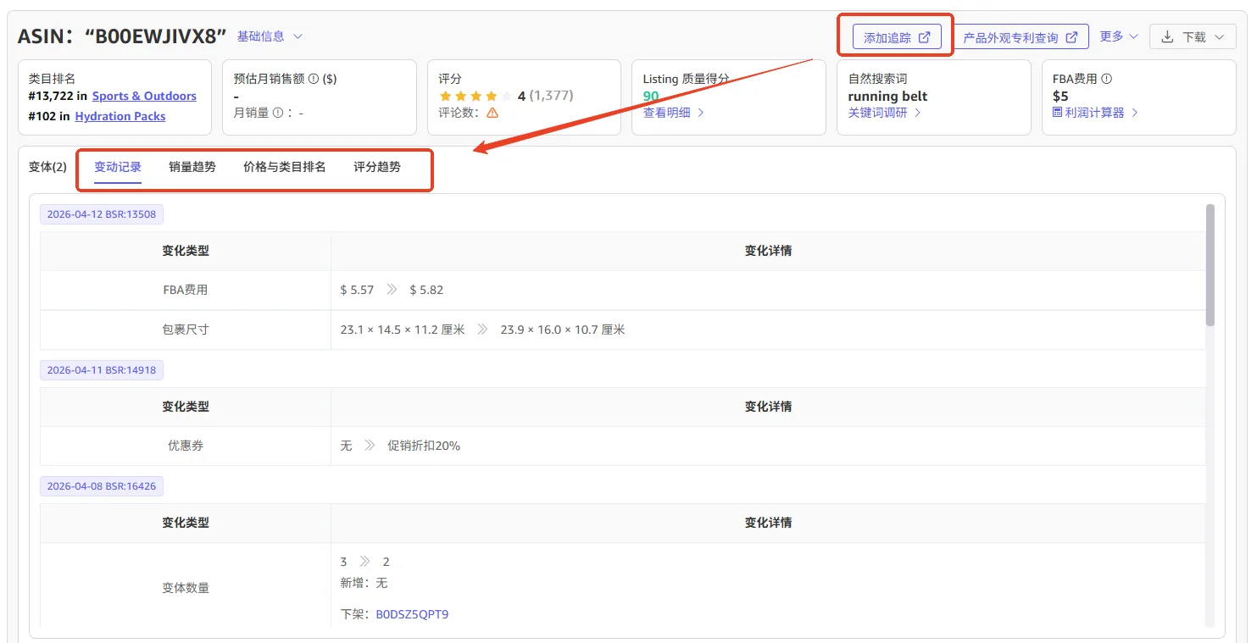Viewport: 1257px width, 643px height.
Task: Click the FBA费用 row label
Action: 186,290
